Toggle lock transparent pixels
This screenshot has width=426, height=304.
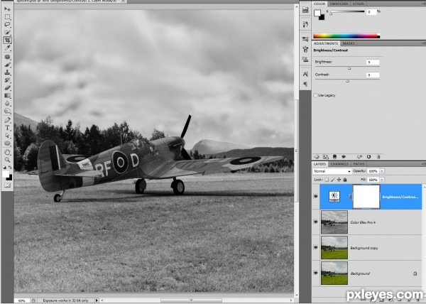click(327, 180)
